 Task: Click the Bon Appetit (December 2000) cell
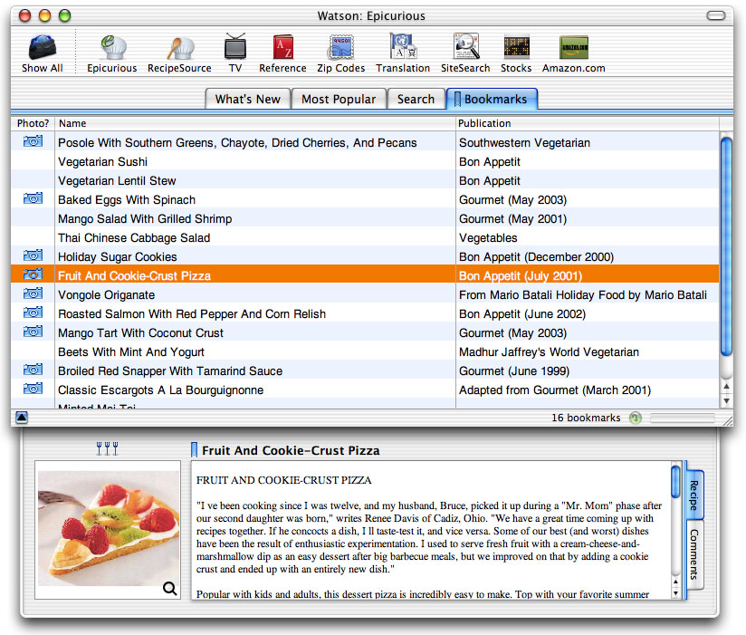point(537,257)
